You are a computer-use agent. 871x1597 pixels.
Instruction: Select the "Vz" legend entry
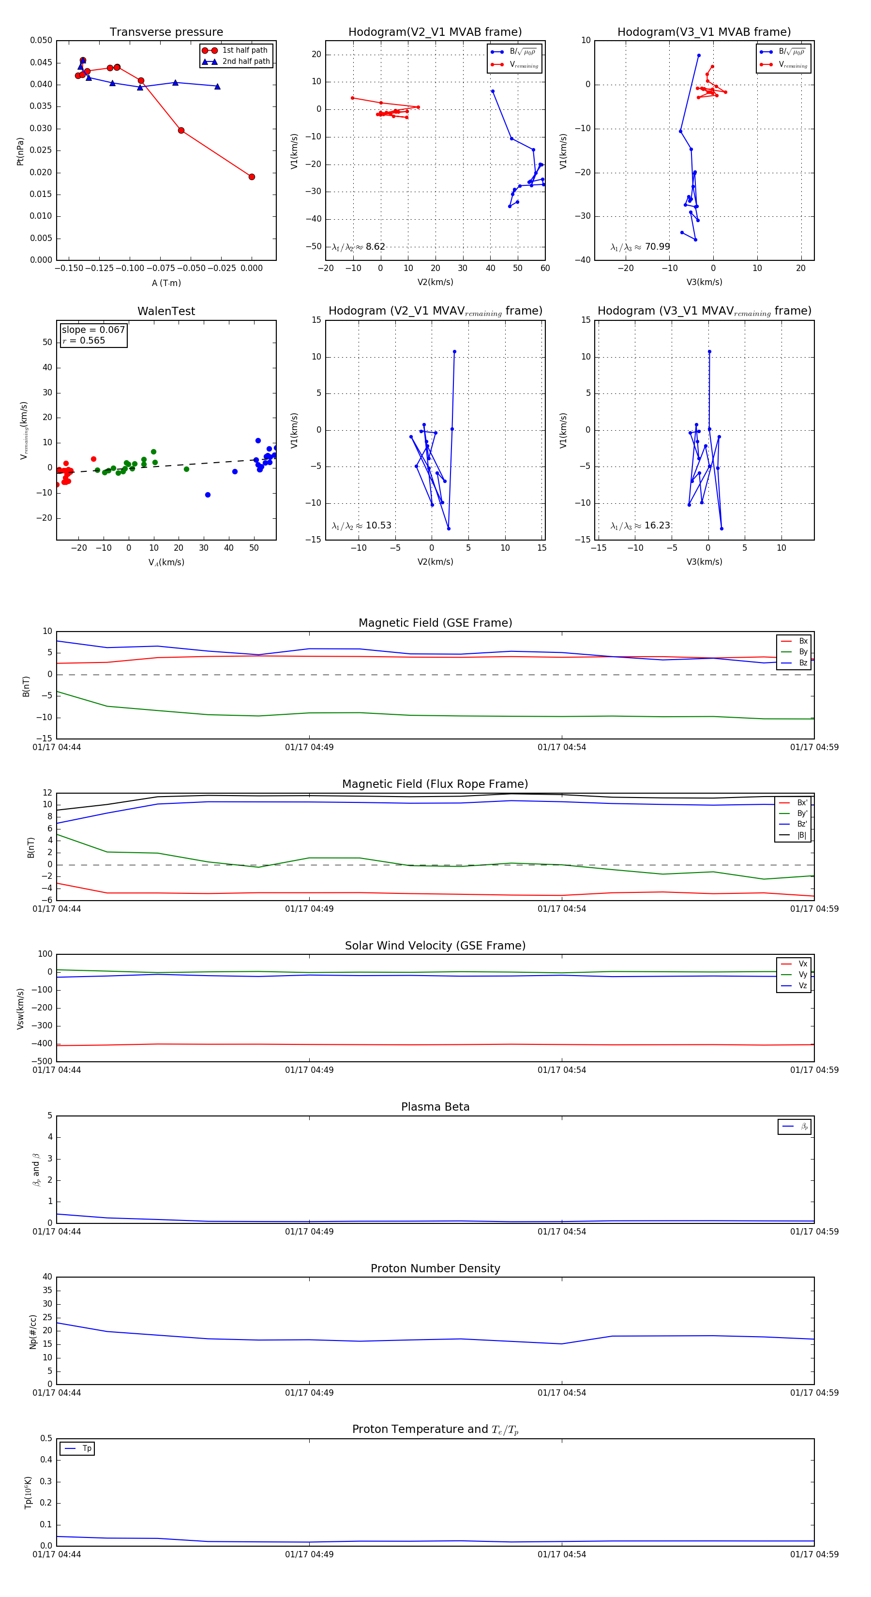[x=794, y=985]
